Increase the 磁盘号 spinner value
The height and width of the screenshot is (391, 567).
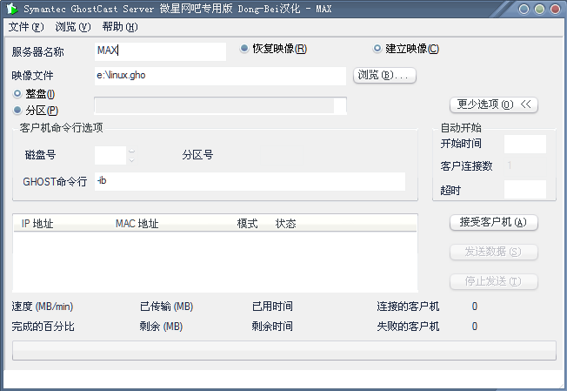coord(131,152)
